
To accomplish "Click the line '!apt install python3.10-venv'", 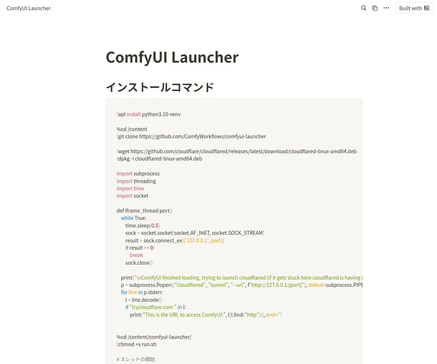I will [149, 114].
